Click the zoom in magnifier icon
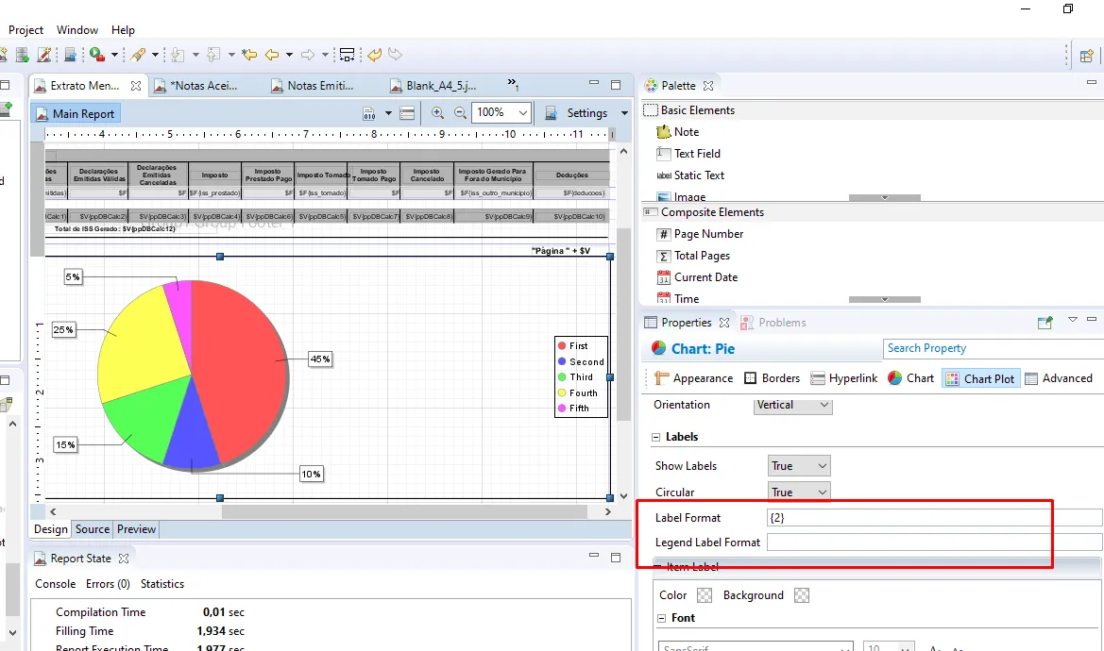 tap(437, 112)
